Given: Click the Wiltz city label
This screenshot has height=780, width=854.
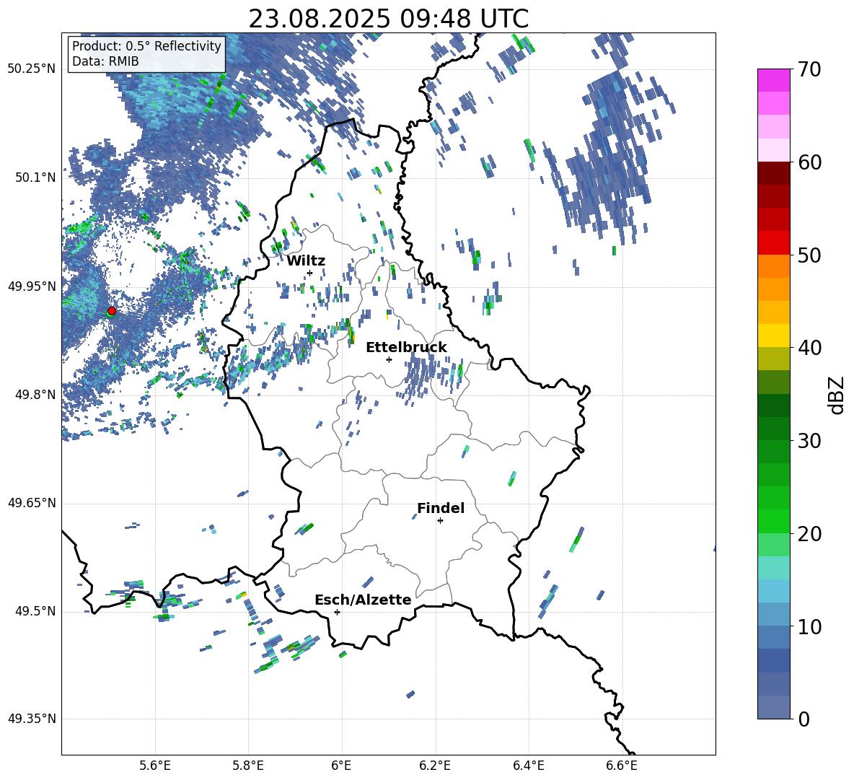Looking at the screenshot, I should (306, 261).
